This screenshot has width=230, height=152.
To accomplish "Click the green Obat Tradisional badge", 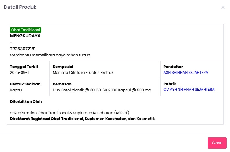I will [26, 30].
